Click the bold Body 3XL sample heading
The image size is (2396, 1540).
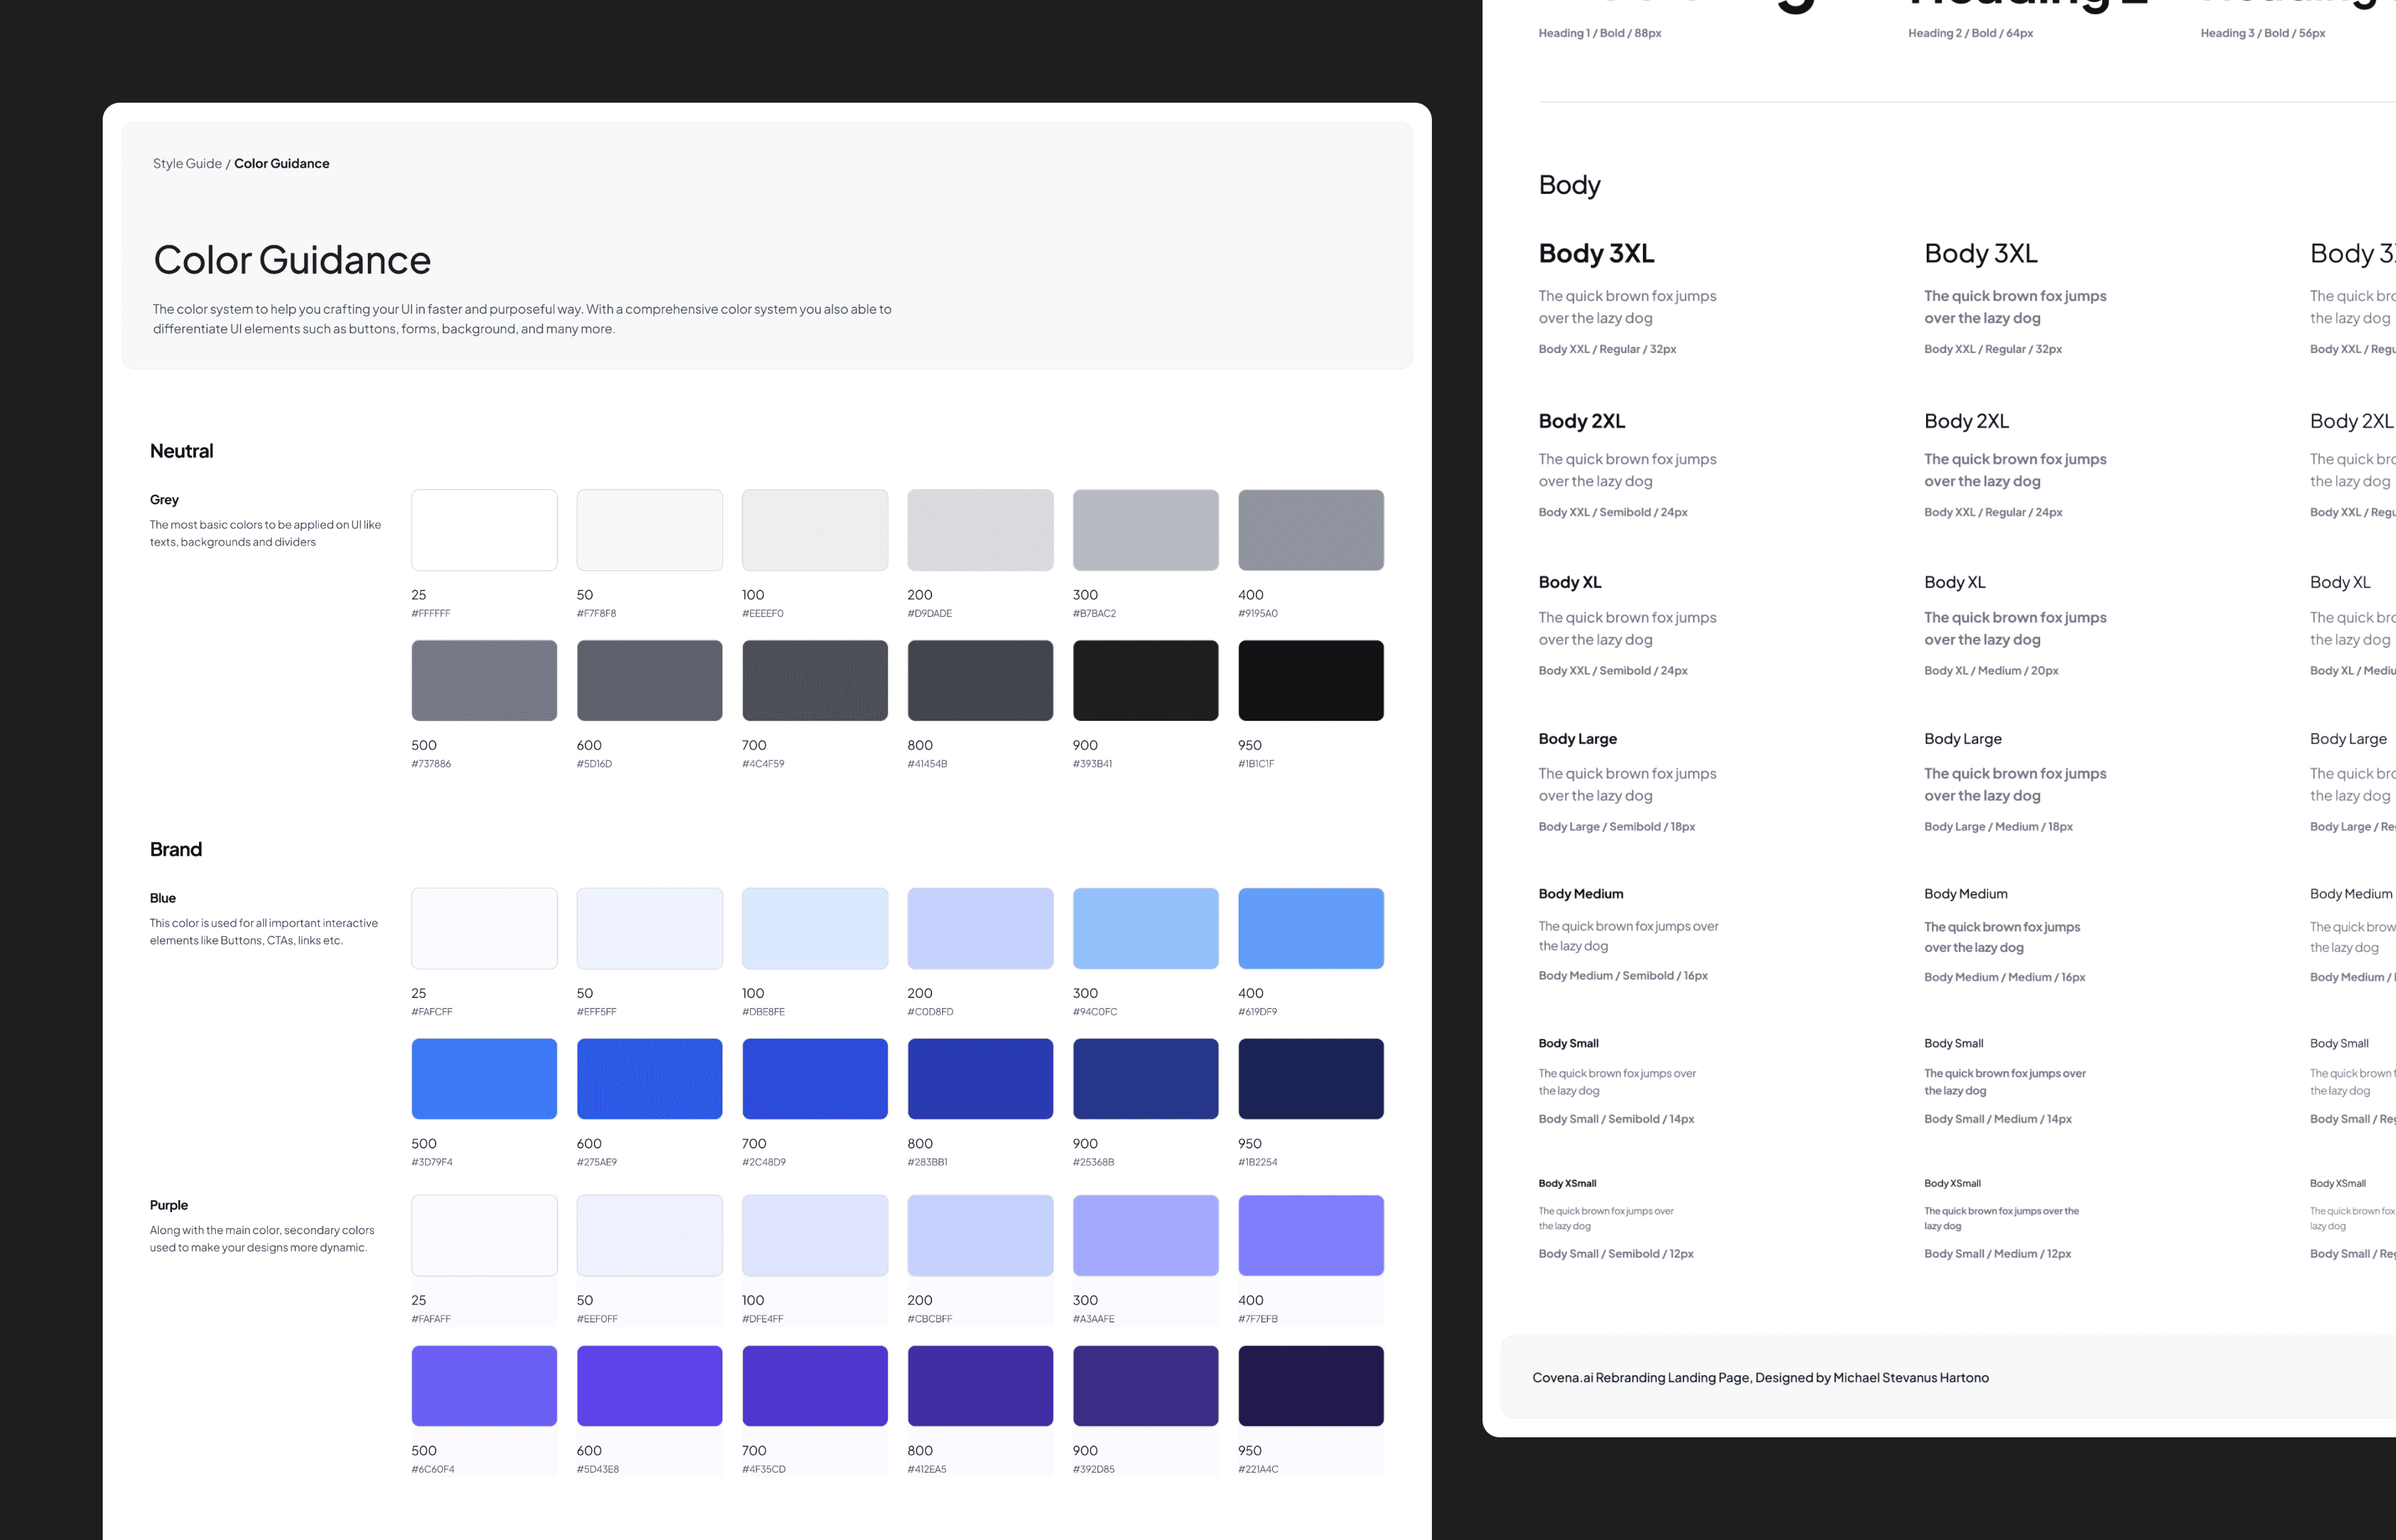pyautogui.click(x=1597, y=254)
